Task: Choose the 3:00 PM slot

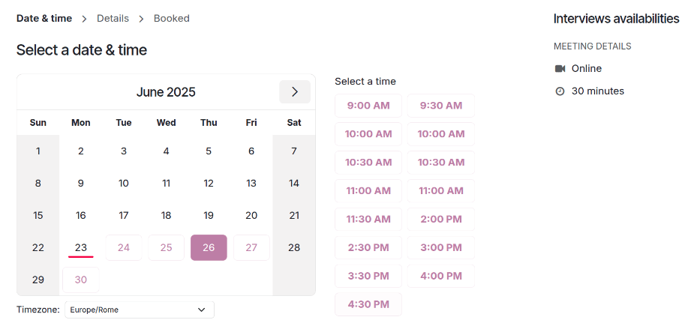Action: [441, 248]
